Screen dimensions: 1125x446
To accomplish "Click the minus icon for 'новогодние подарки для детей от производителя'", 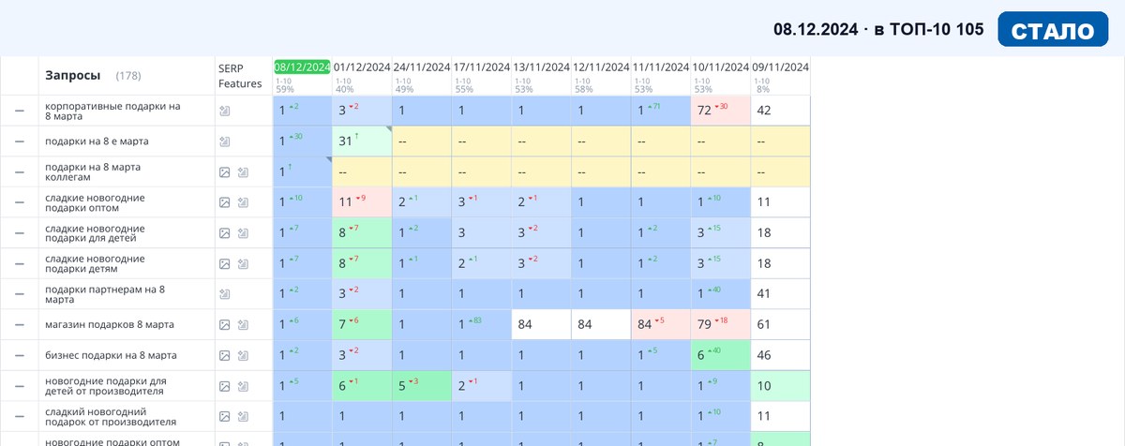I will tap(20, 386).
